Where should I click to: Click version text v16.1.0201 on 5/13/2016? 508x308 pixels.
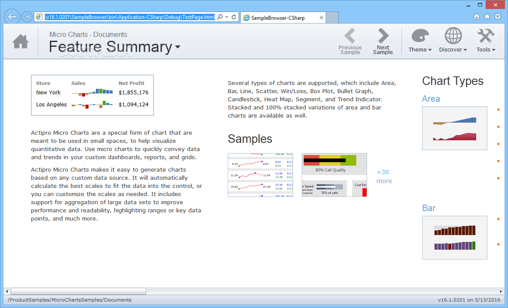(x=469, y=300)
